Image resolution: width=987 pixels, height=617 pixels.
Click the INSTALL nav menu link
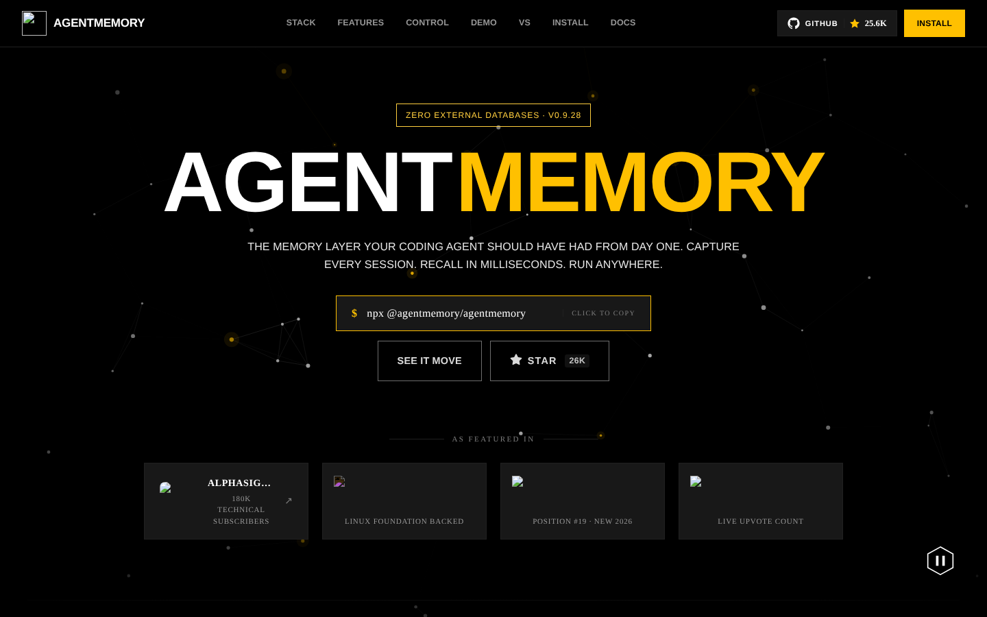[x=570, y=23]
